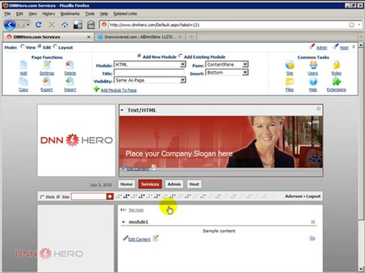Open browser history dropdown arrow
365x273 pixels.
pos(28,25)
